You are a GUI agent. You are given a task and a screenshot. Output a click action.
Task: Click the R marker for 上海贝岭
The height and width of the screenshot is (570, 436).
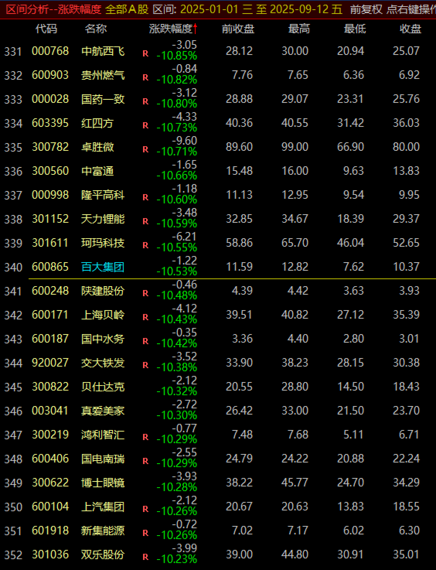[x=145, y=317]
